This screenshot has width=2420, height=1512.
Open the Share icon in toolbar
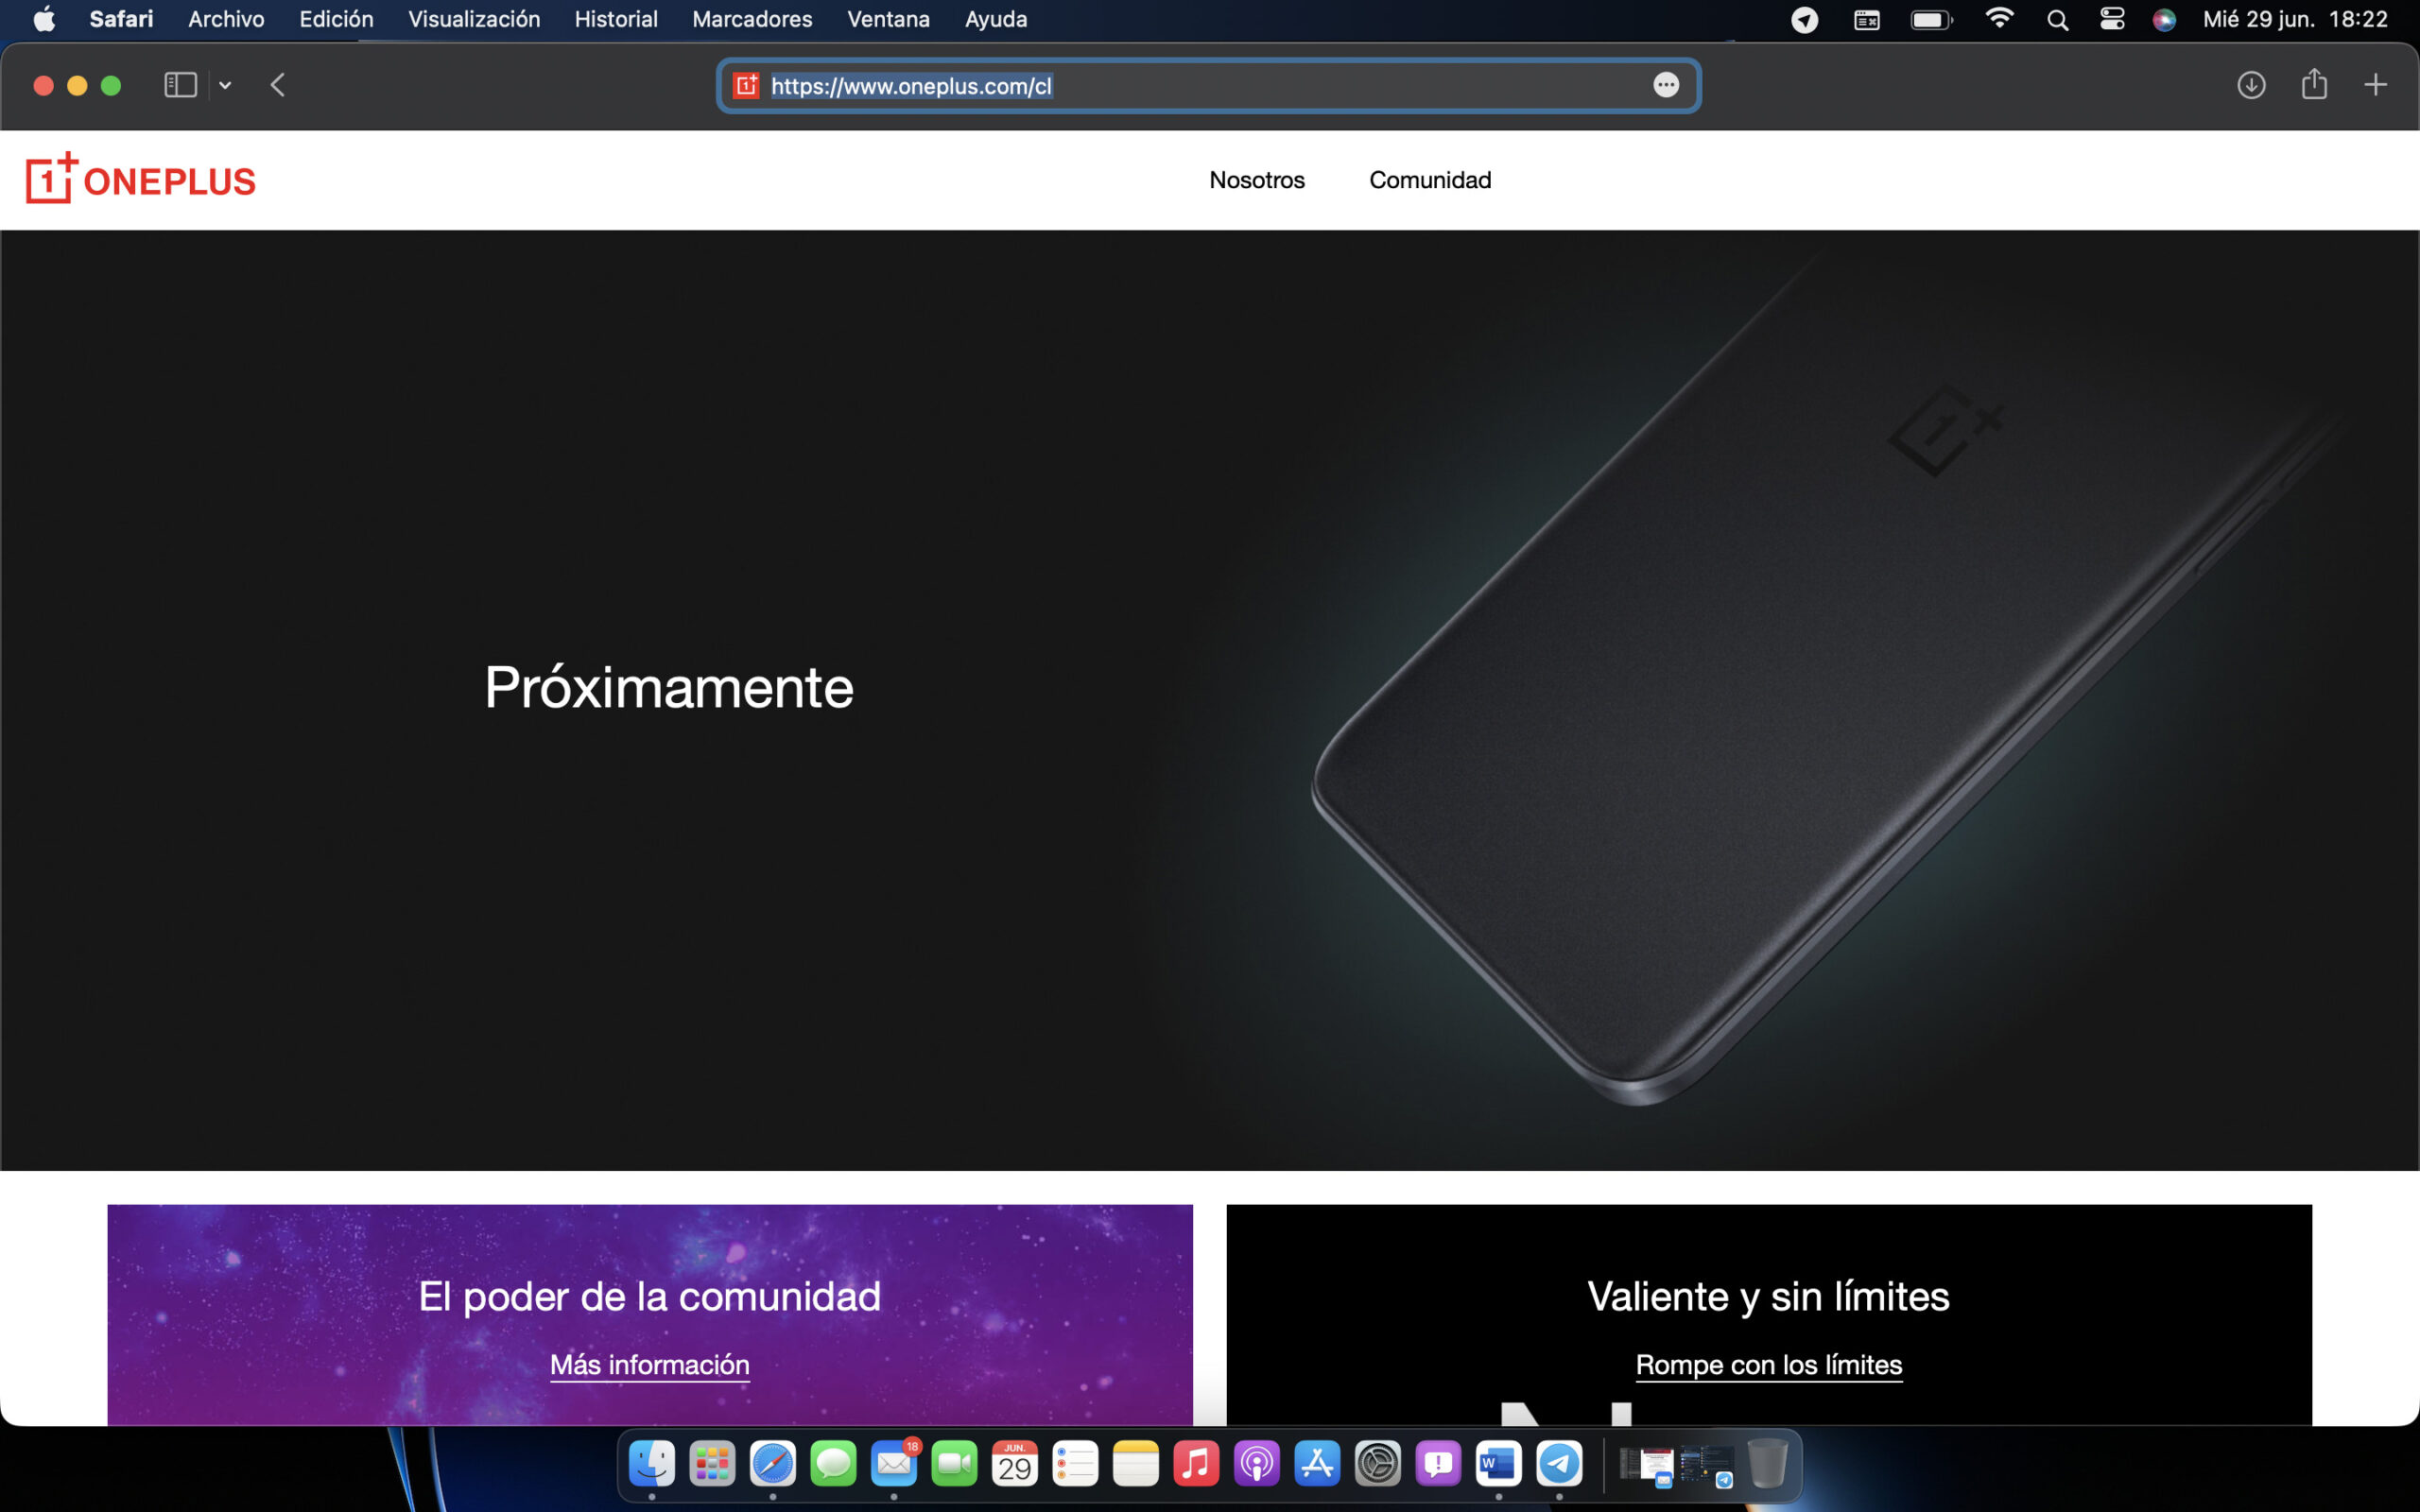click(2314, 85)
